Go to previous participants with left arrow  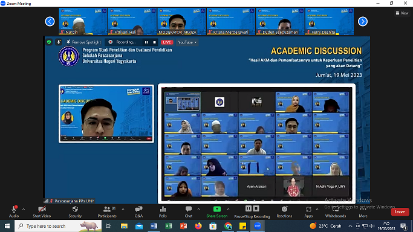pyautogui.click(x=50, y=21)
